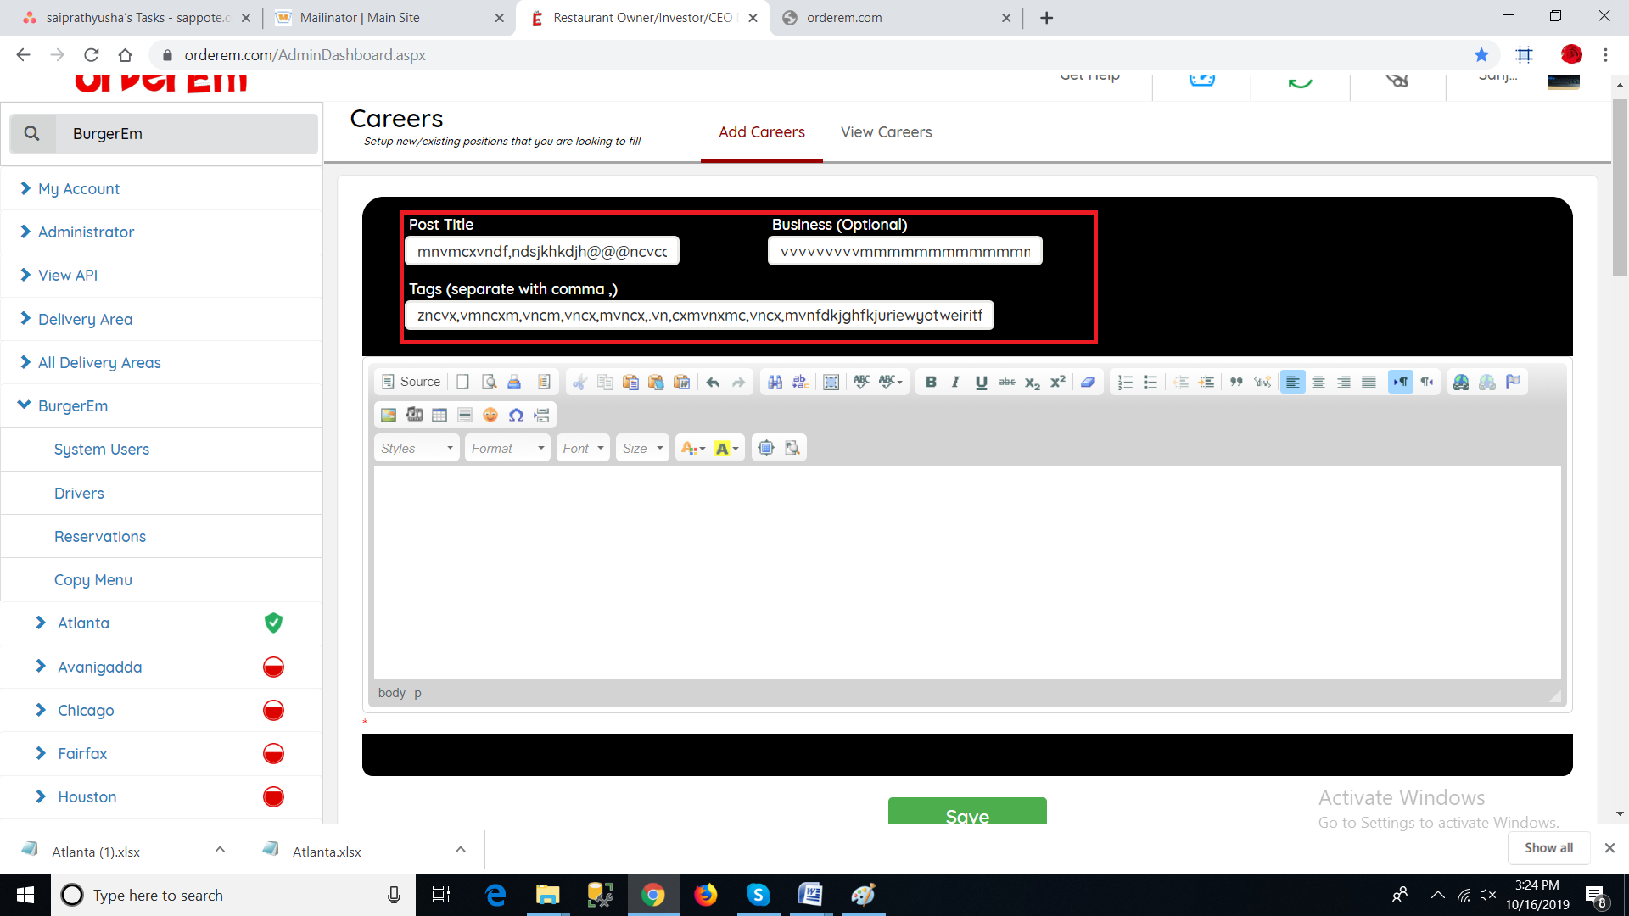The width and height of the screenshot is (1629, 916).
Task: Toggle center text alignment
Action: [1318, 382]
